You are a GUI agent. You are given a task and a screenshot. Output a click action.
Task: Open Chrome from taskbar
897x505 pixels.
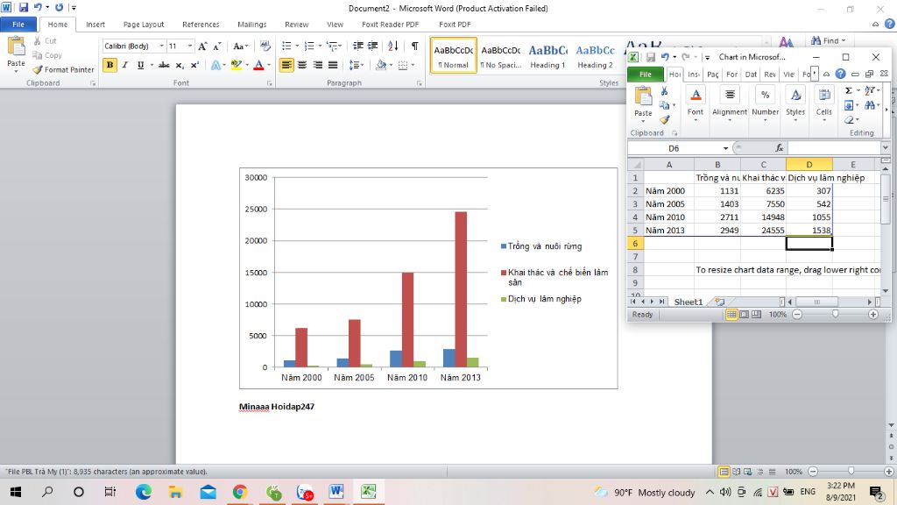point(240,492)
